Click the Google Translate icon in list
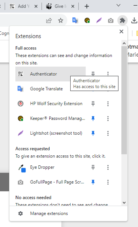The image size is (138, 227). (x=21, y=89)
